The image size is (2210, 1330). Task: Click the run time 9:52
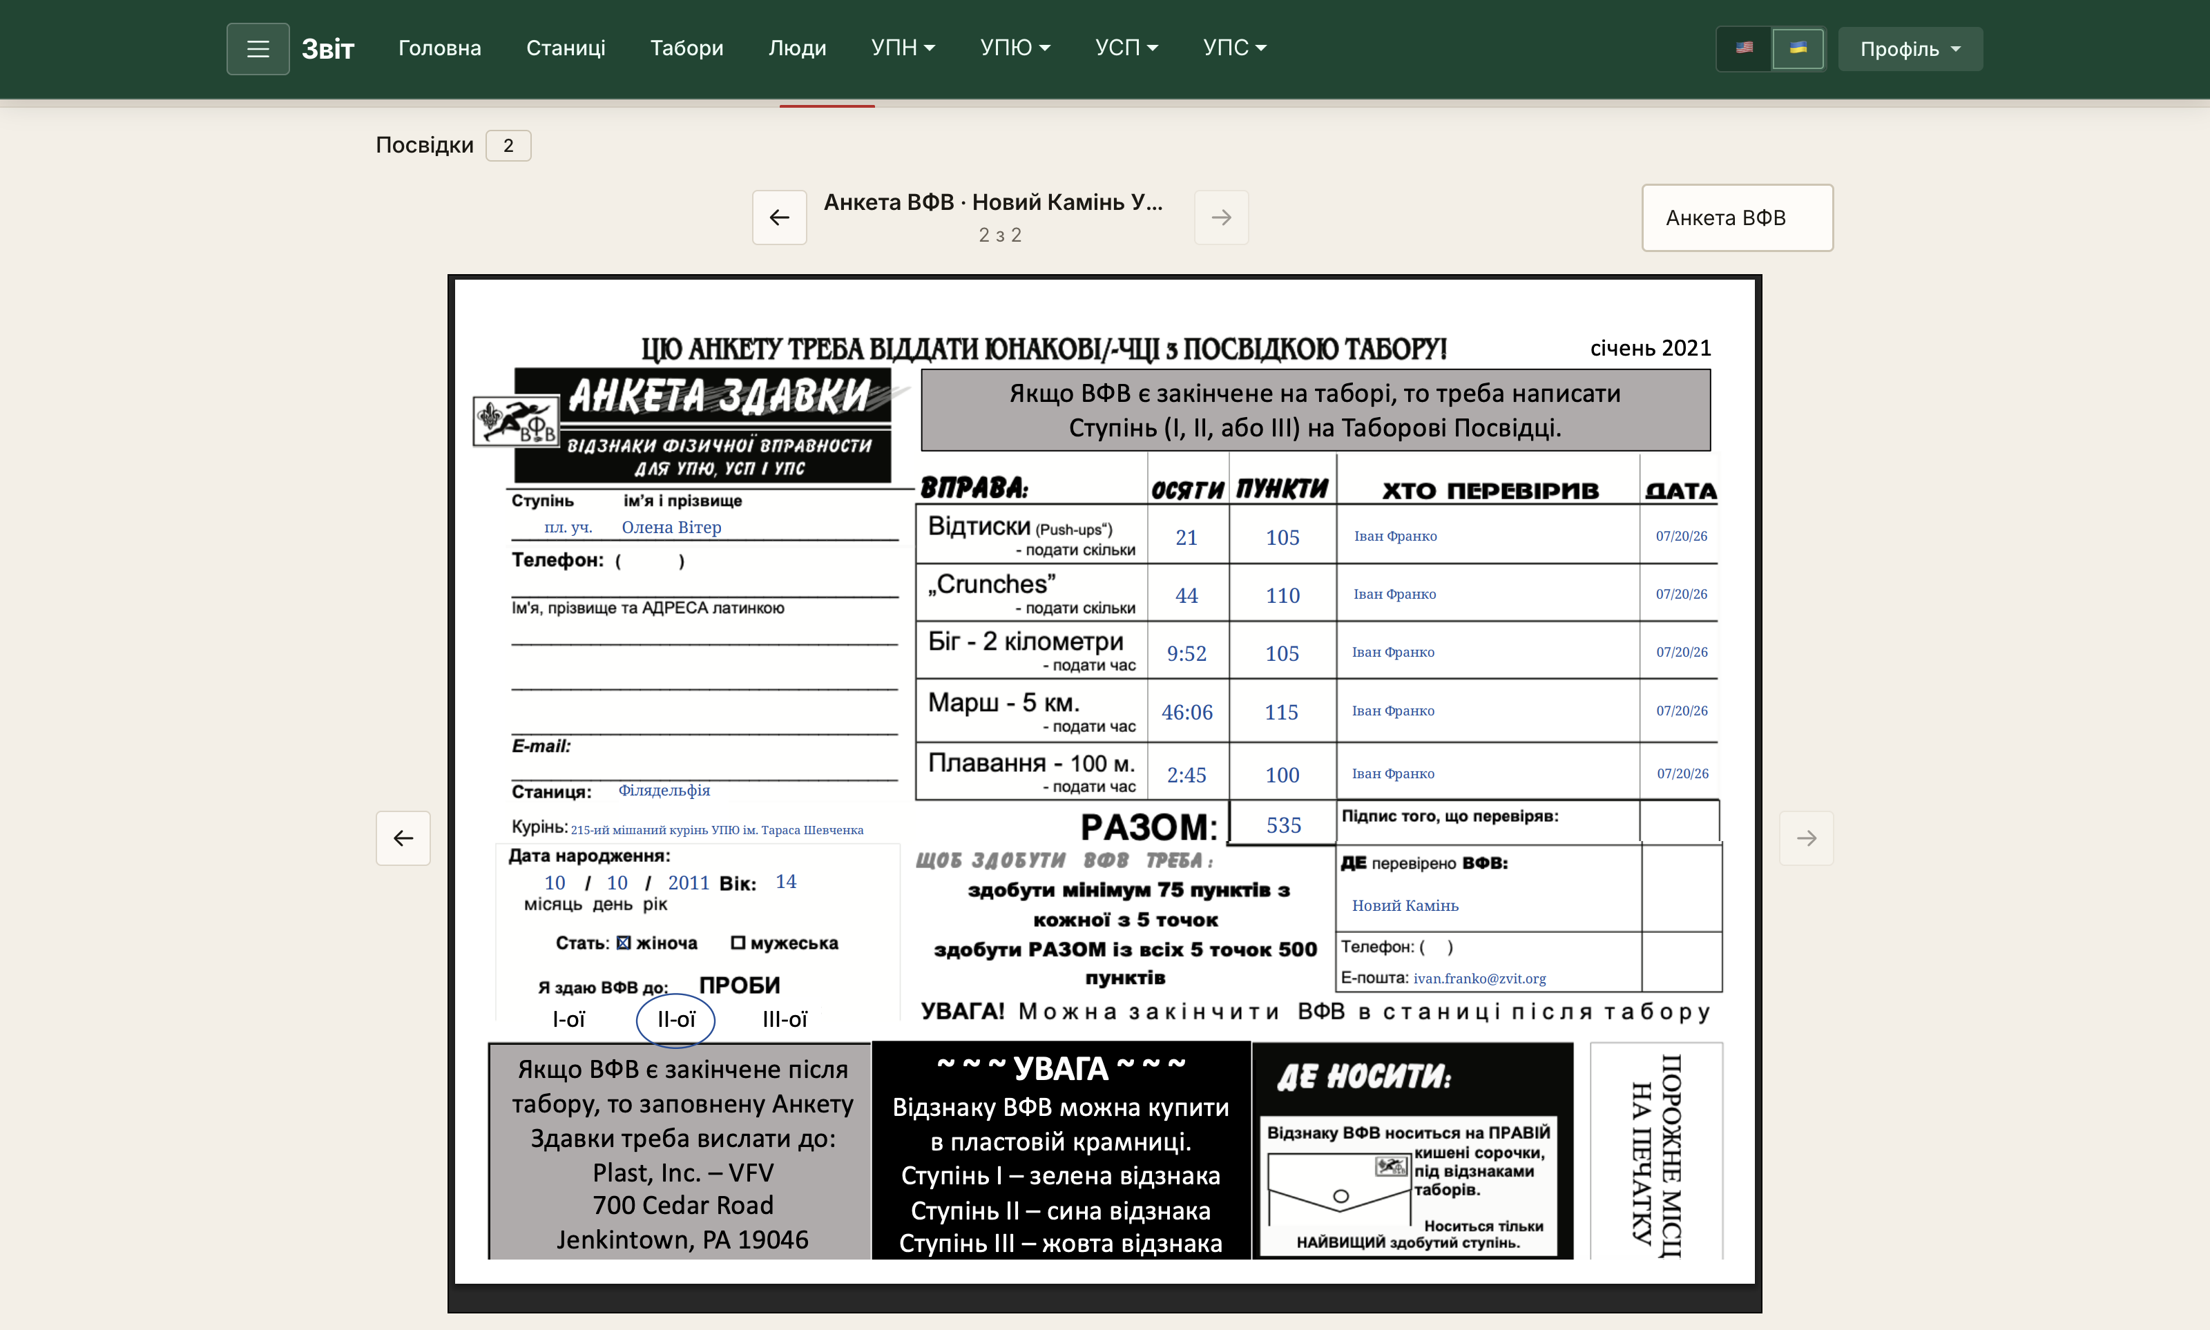(x=1186, y=653)
